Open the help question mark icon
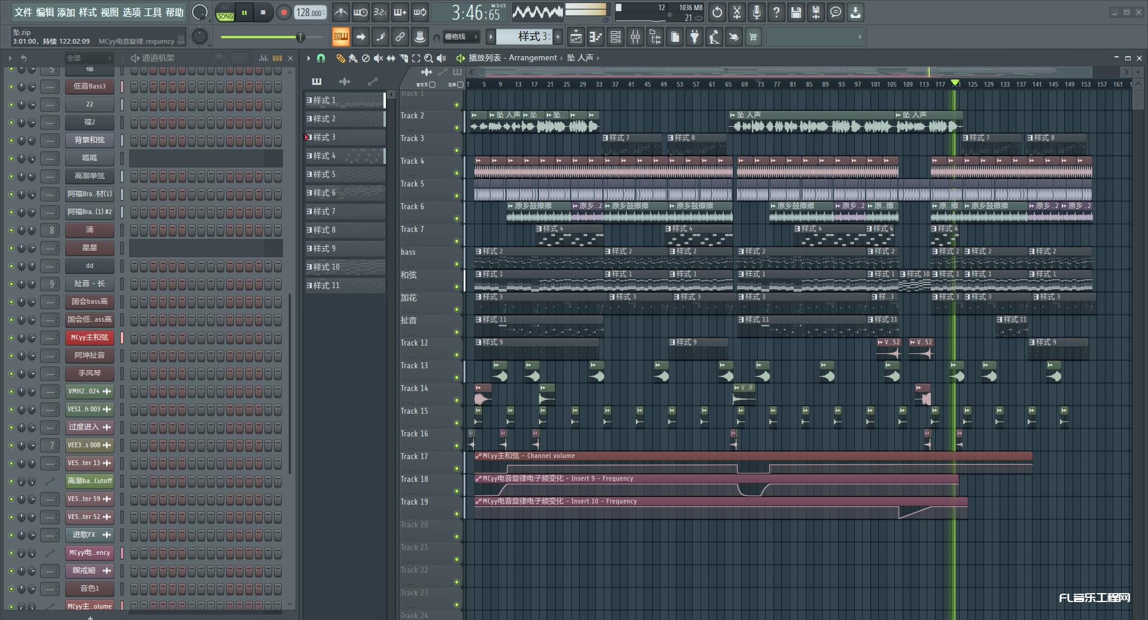1148x620 pixels. (777, 12)
